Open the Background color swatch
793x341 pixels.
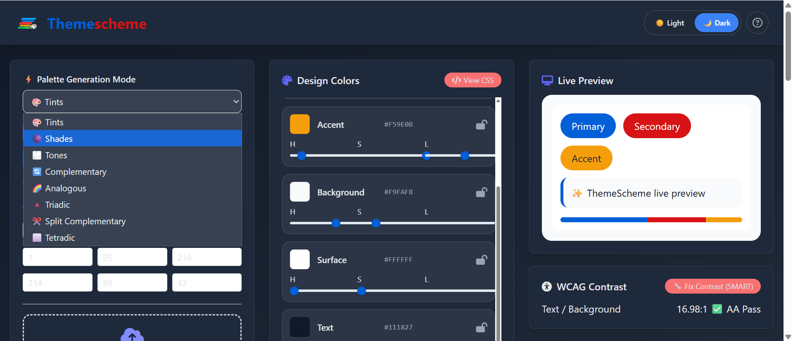pyautogui.click(x=299, y=192)
